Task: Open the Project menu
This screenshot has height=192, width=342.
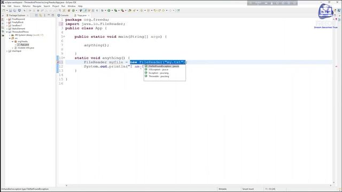Action: point(56,6)
